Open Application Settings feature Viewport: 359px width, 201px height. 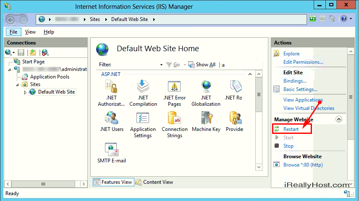click(143, 125)
